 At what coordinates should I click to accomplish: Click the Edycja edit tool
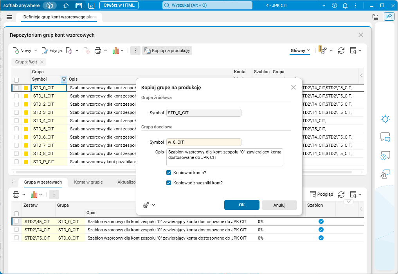(x=52, y=50)
